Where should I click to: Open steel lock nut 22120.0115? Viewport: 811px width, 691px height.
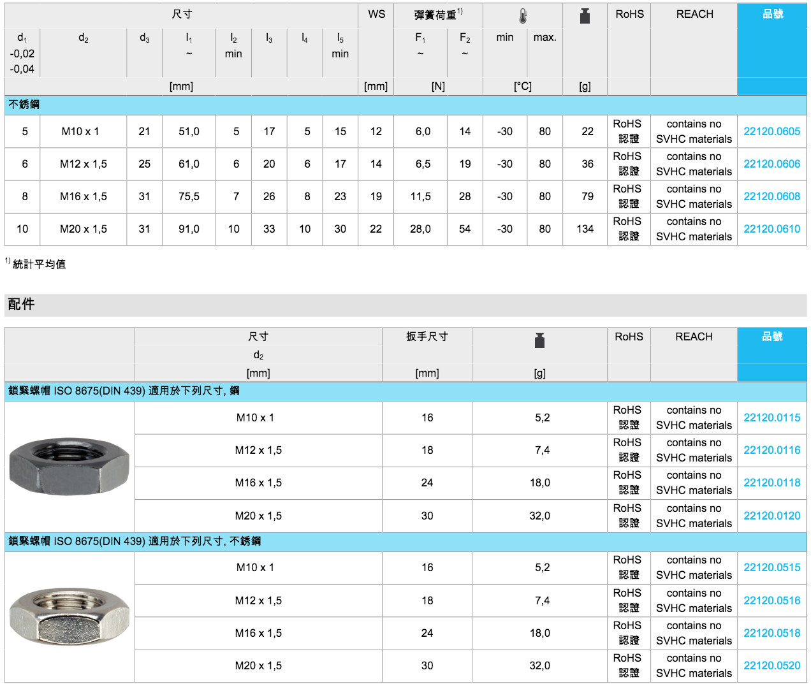click(771, 418)
